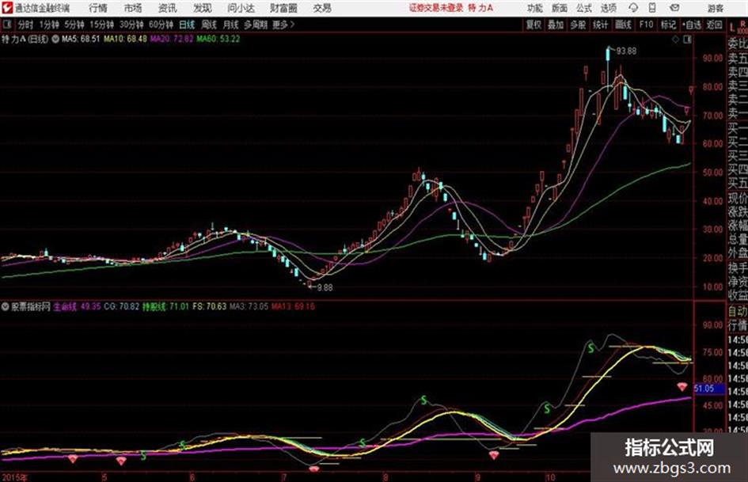Open the customer service headset icon
The width and height of the screenshot is (748, 482).
tap(633, 8)
